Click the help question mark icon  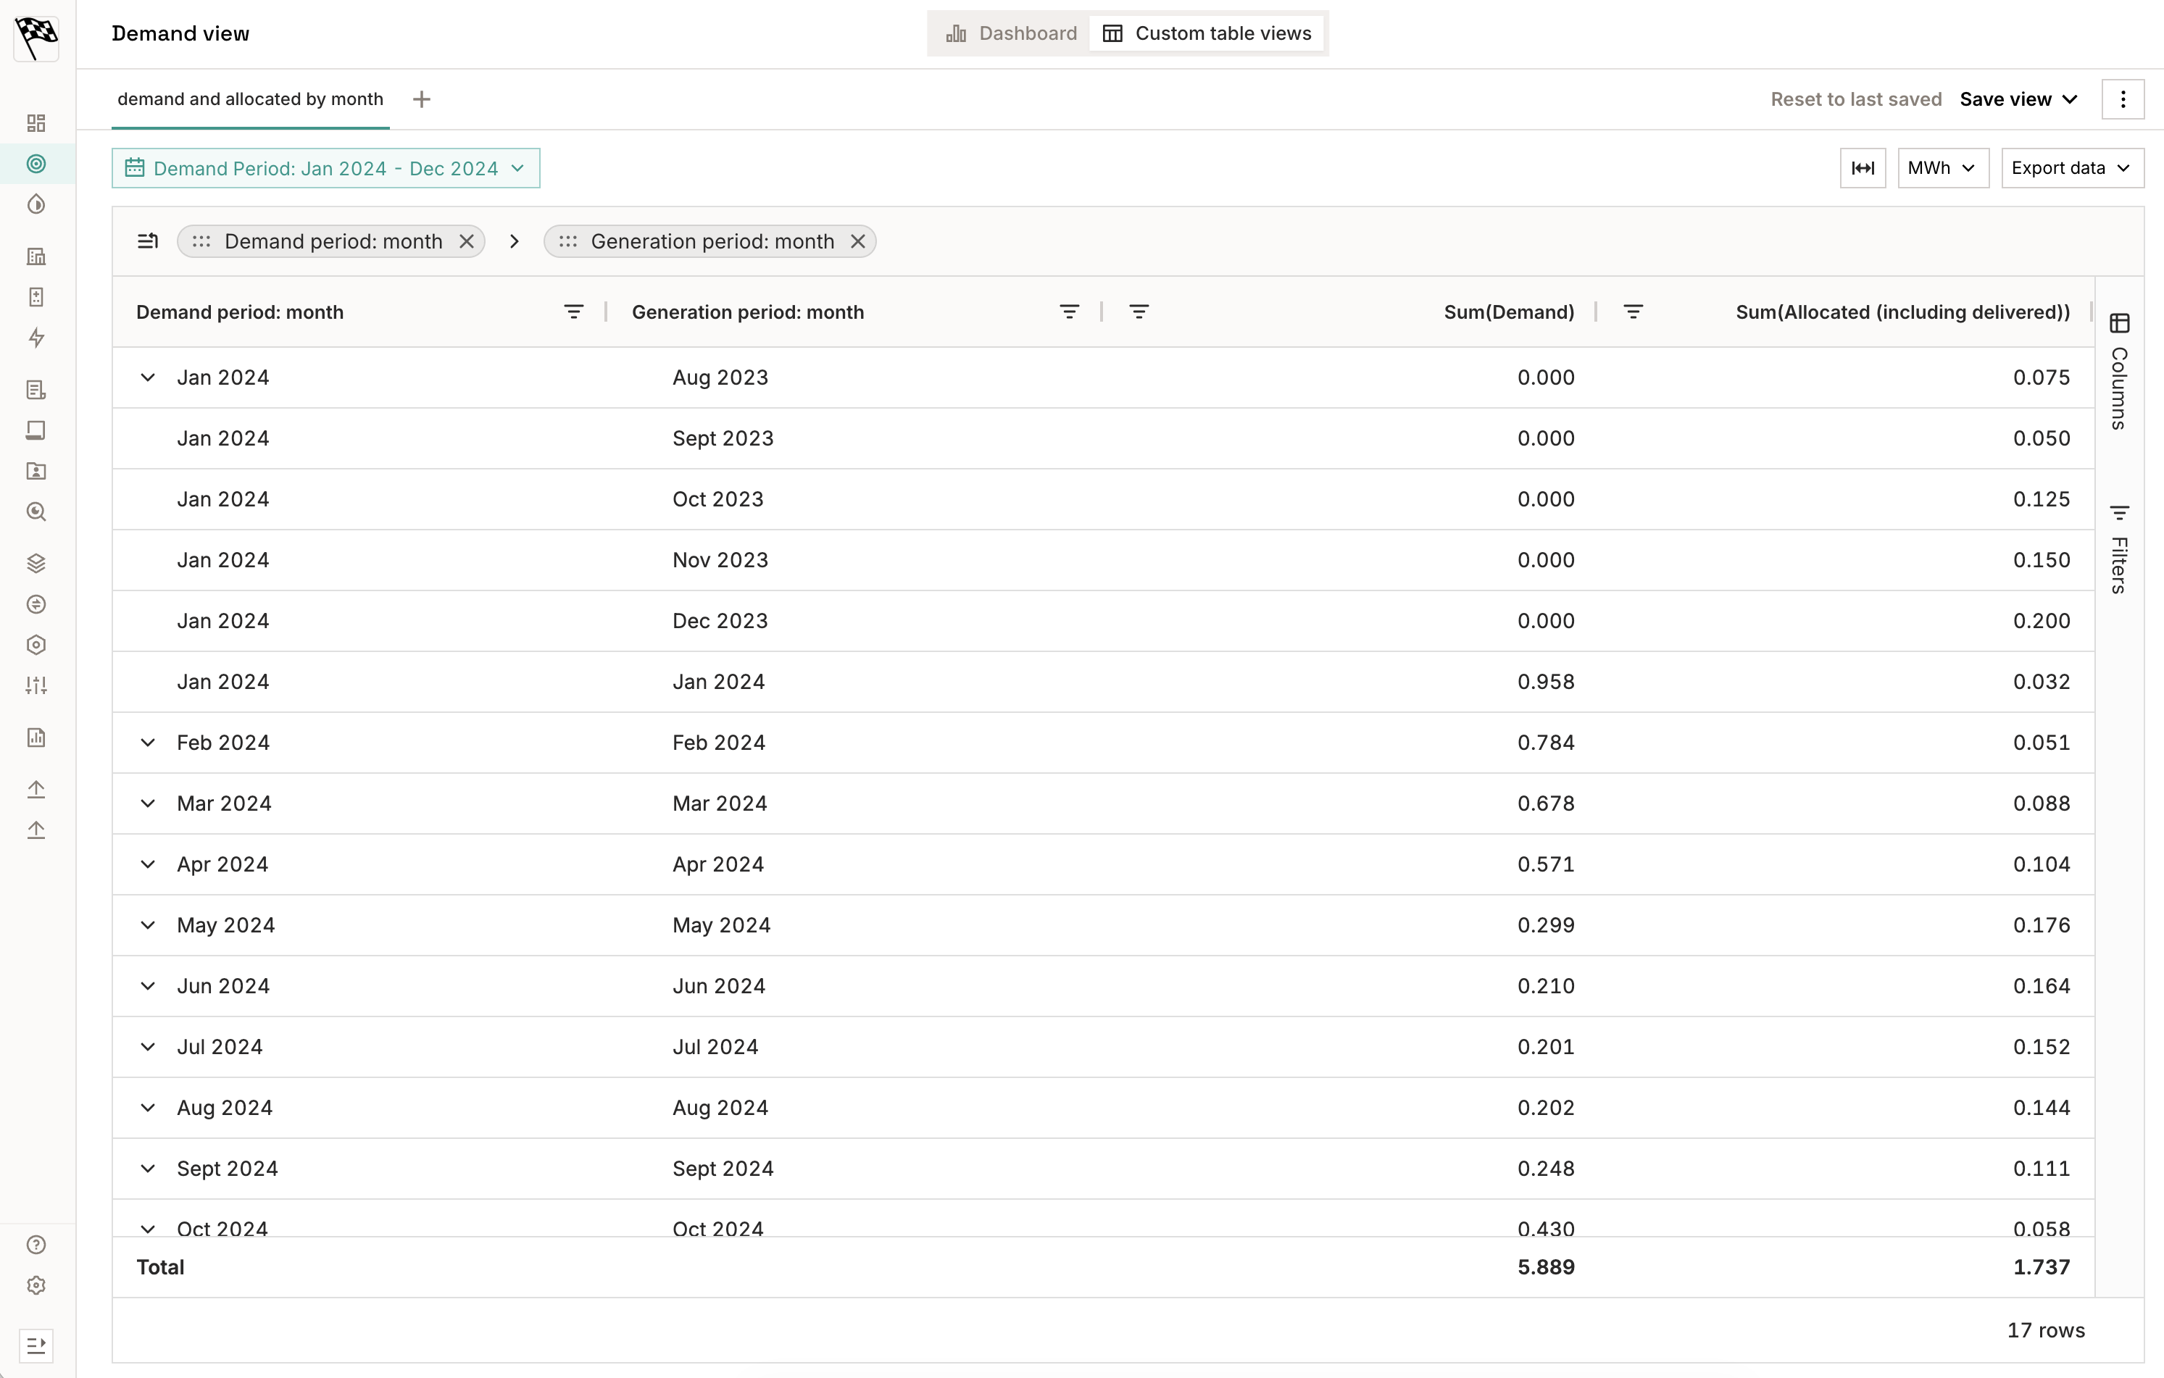coord(36,1245)
